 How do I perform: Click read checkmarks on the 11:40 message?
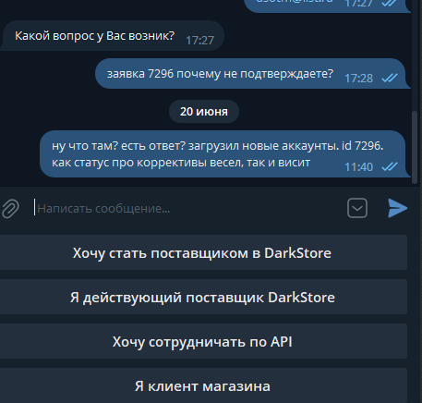pos(390,166)
